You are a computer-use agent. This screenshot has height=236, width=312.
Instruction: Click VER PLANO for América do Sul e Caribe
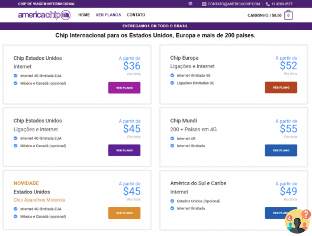(276, 213)
